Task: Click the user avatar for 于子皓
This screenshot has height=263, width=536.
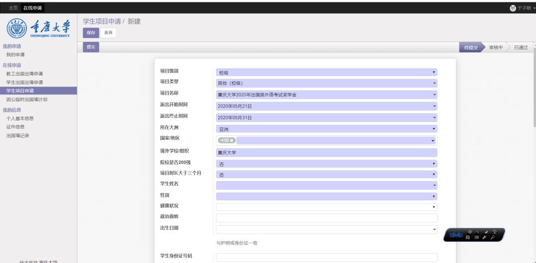Action: coord(513,8)
